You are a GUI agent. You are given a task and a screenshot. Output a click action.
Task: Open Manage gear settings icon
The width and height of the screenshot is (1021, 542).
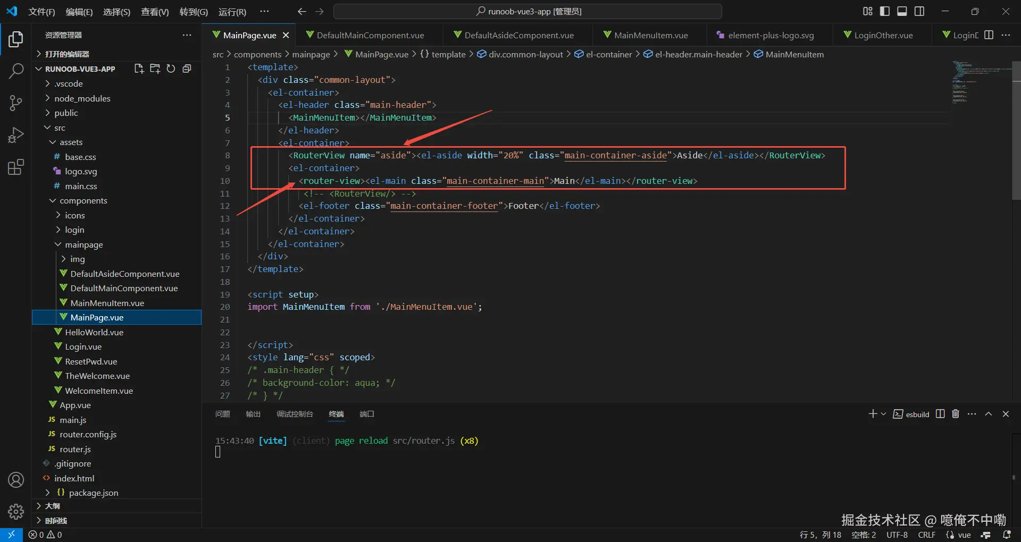pyautogui.click(x=16, y=512)
